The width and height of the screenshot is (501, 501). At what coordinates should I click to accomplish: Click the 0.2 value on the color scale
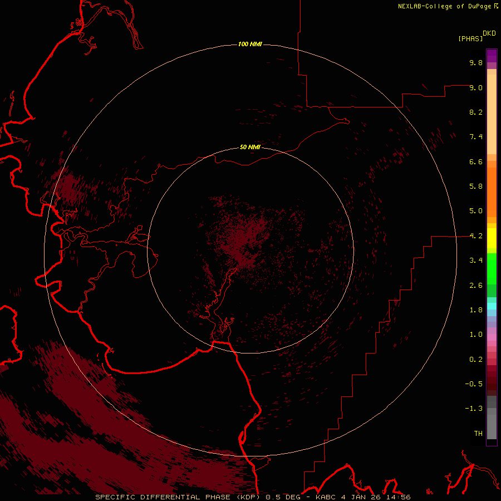pos(476,360)
